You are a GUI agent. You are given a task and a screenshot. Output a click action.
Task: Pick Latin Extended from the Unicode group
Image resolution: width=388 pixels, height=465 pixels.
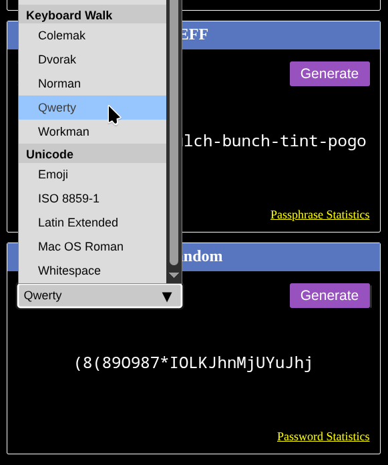pyautogui.click(x=92, y=222)
